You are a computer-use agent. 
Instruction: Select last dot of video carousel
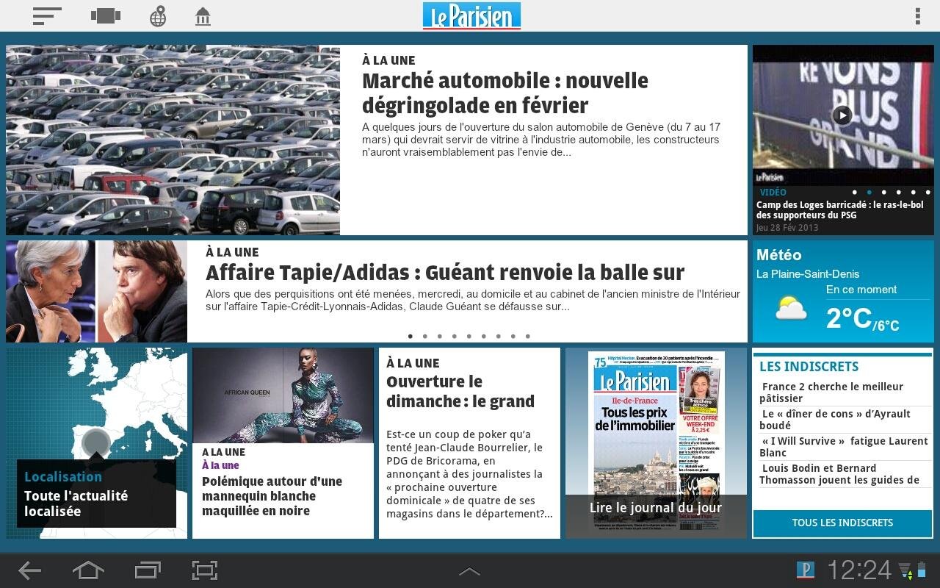coord(928,192)
